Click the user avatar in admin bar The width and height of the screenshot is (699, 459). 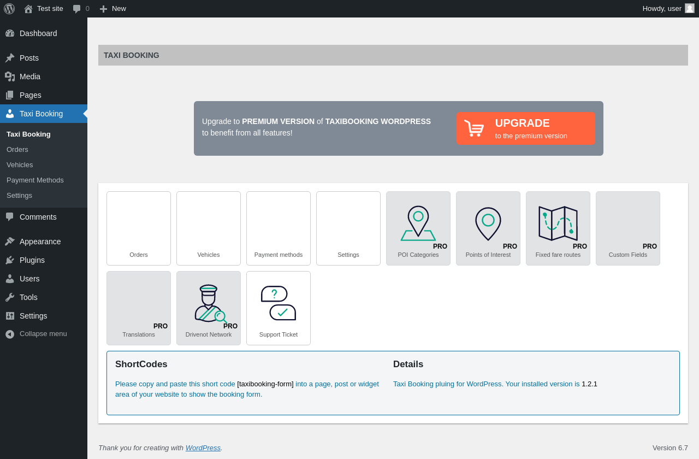coord(690,8)
